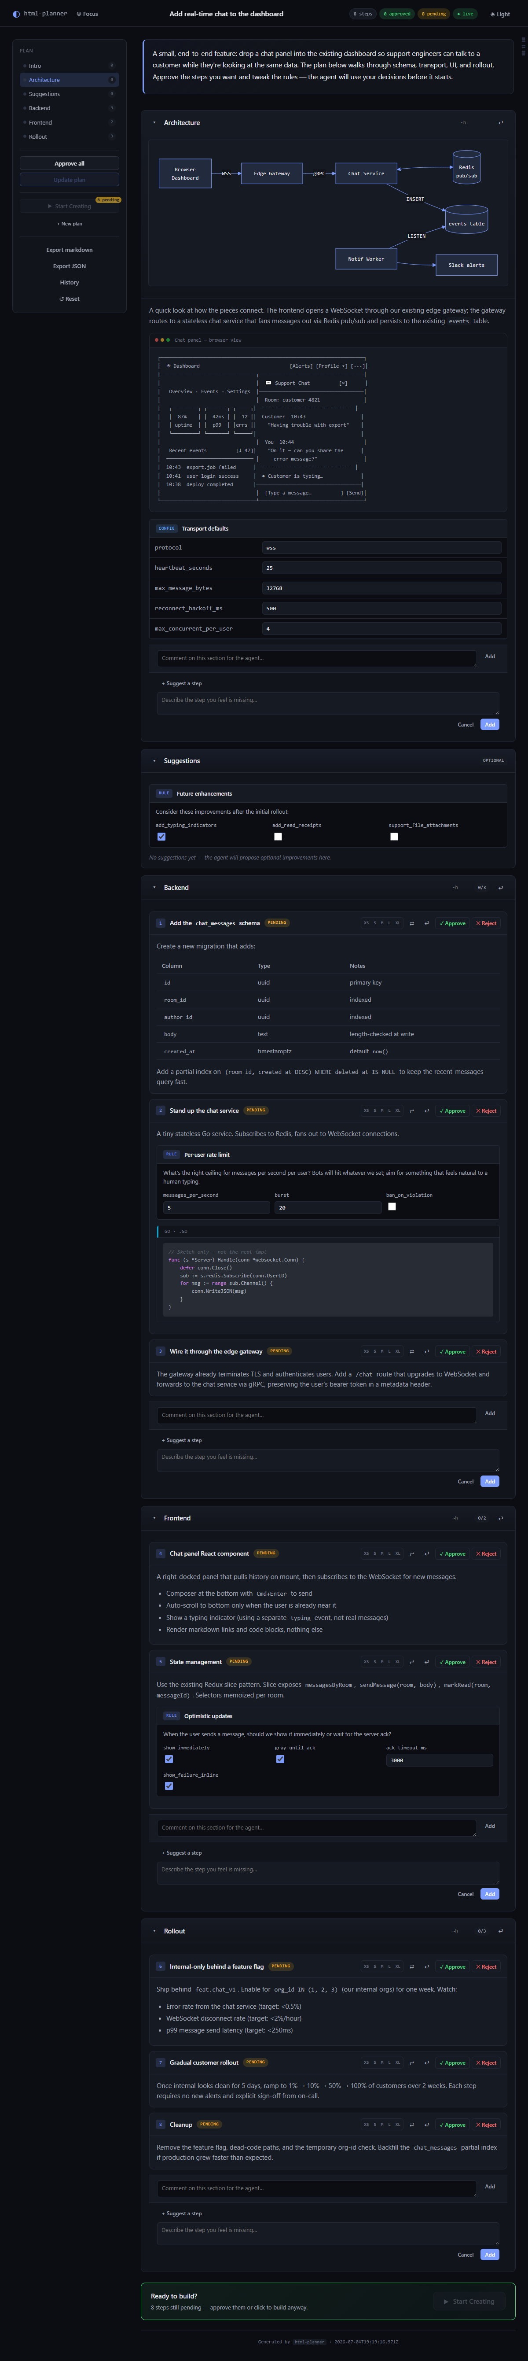This screenshot has width=528, height=2361.
Task: Click the ack_timeout_ms input field
Action: [439, 1760]
